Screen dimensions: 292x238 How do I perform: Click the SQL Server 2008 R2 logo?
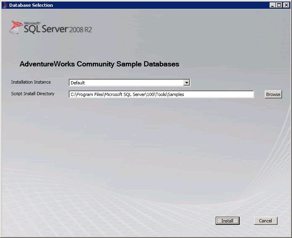[51, 27]
